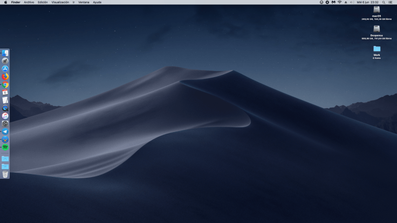Open the Visualización menu
The image size is (397, 223).
[60, 2]
